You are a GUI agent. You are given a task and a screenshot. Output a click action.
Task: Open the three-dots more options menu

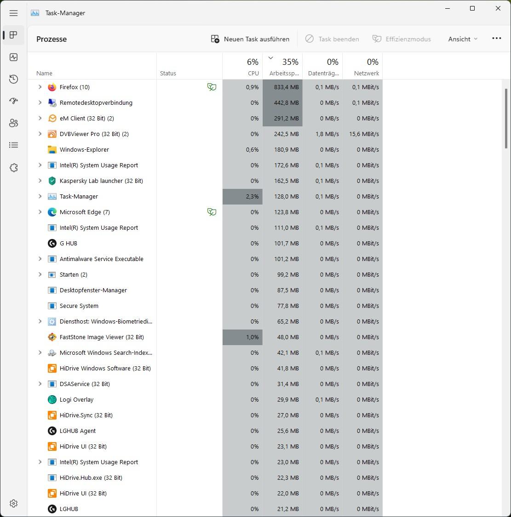tap(496, 39)
